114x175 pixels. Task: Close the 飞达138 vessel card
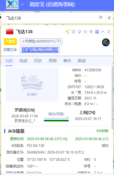click(109, 32)
